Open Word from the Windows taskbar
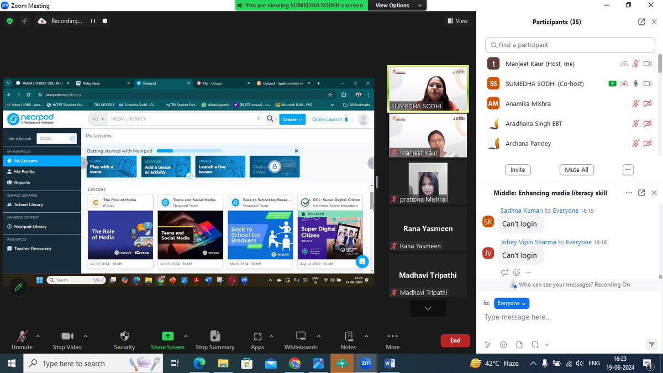 [389, 363]
